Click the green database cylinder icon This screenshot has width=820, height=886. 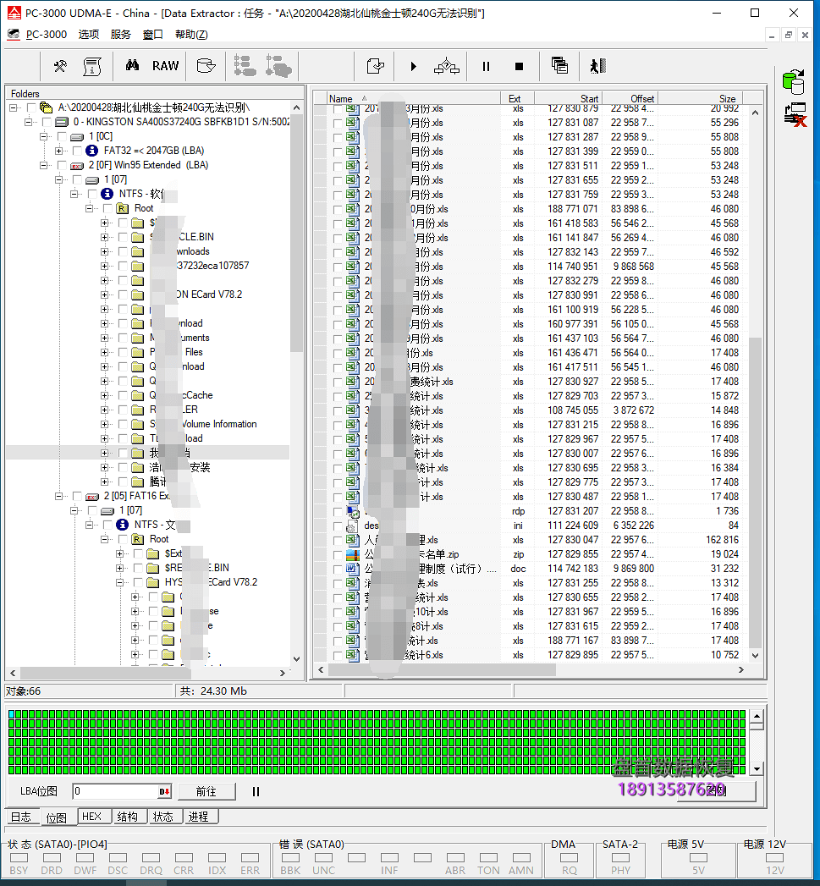click(794, 82)
